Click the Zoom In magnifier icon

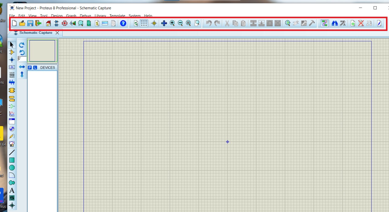click(172, 23)
